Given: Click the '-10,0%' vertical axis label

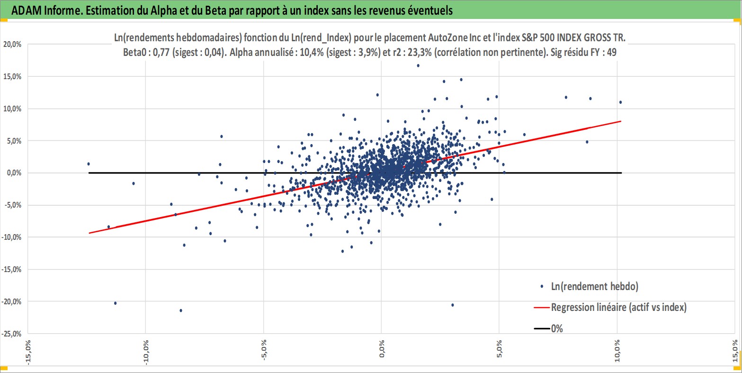Looking at the screenshot, I should [x=11, y=237].
